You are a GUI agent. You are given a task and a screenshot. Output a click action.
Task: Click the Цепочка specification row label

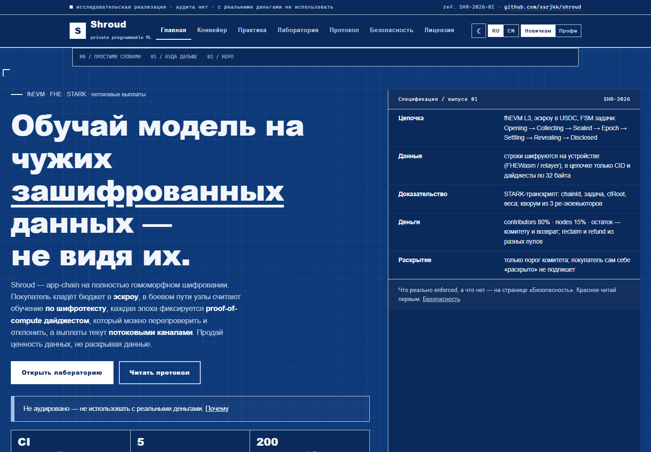click(x=411, y=118)
